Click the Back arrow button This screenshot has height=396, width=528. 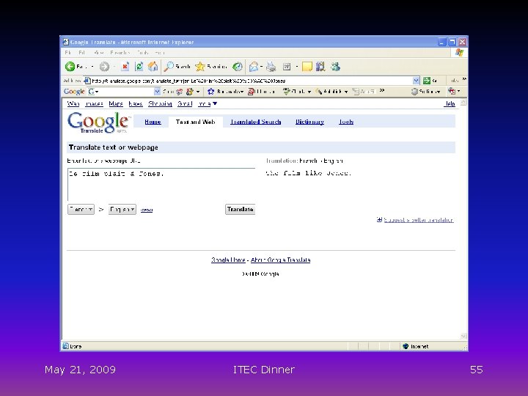(70, 67)
